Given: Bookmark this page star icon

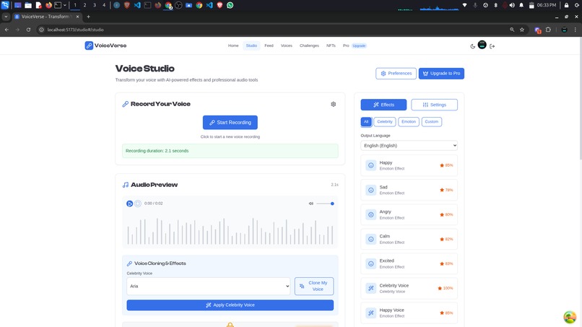Looking at the screenshot, I should (x=522, y=30).
